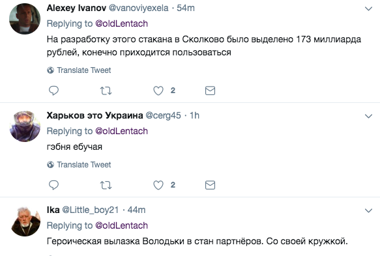The width and height of the screenshot is (380, 256).
Task: Retweet Alexey Ivanov's tweet
Action: point(106,91)
